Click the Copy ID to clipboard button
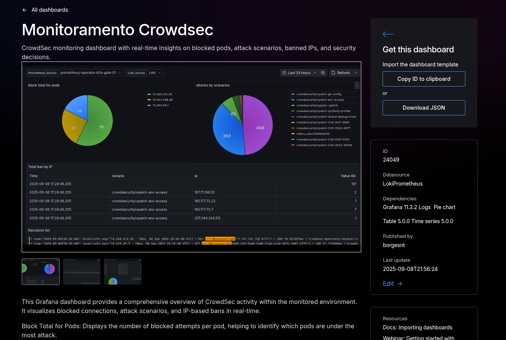 click(424, 79)
